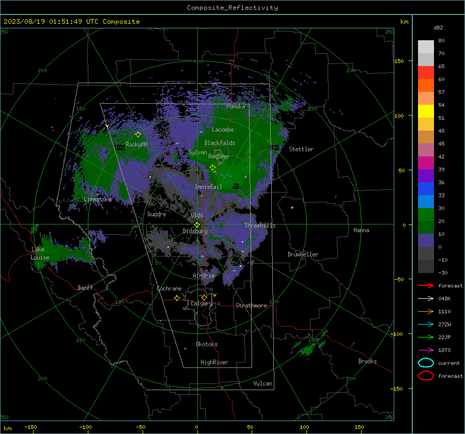Image resolution: width=465 pixels, height=434 pixels.
Task: Click the yellow diamond marker near RockyMH
Action: (x=138, y=135)
